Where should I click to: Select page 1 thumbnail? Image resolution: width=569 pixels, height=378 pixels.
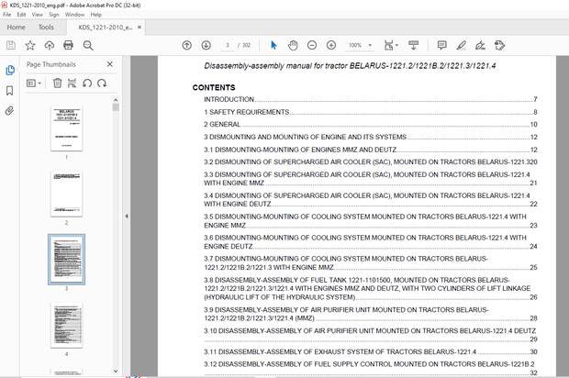pyautogui.click(x=66, y=128)
